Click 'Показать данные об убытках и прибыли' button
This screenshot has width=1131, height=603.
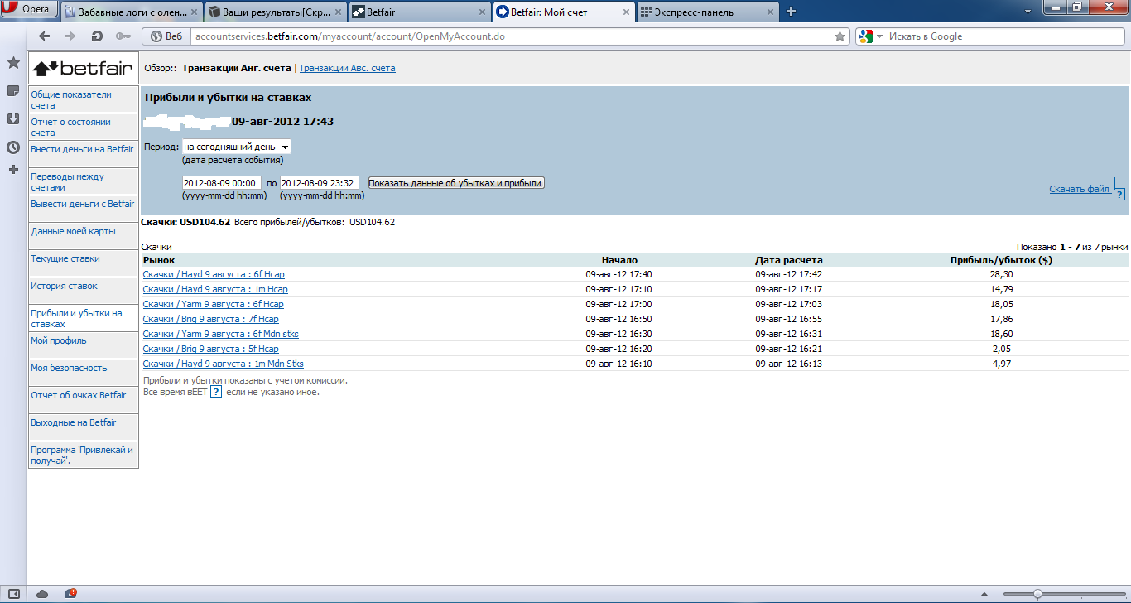coord(456,183)
